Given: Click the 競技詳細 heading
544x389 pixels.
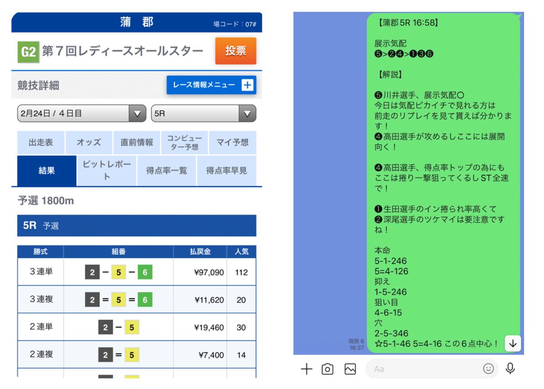Looking at the screenshot, I should click(x=39, y=85).
